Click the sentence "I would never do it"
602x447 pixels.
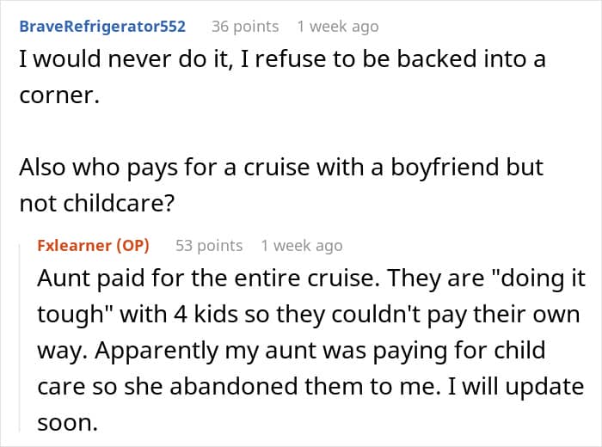(x=126, y=59)
